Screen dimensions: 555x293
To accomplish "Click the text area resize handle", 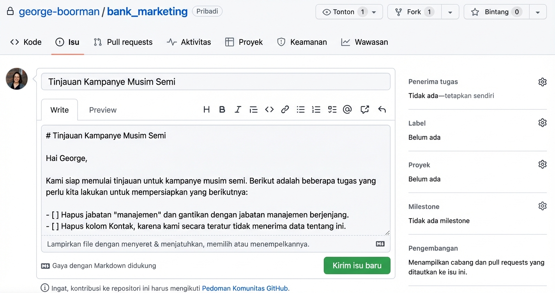I will tap(387, 233).
